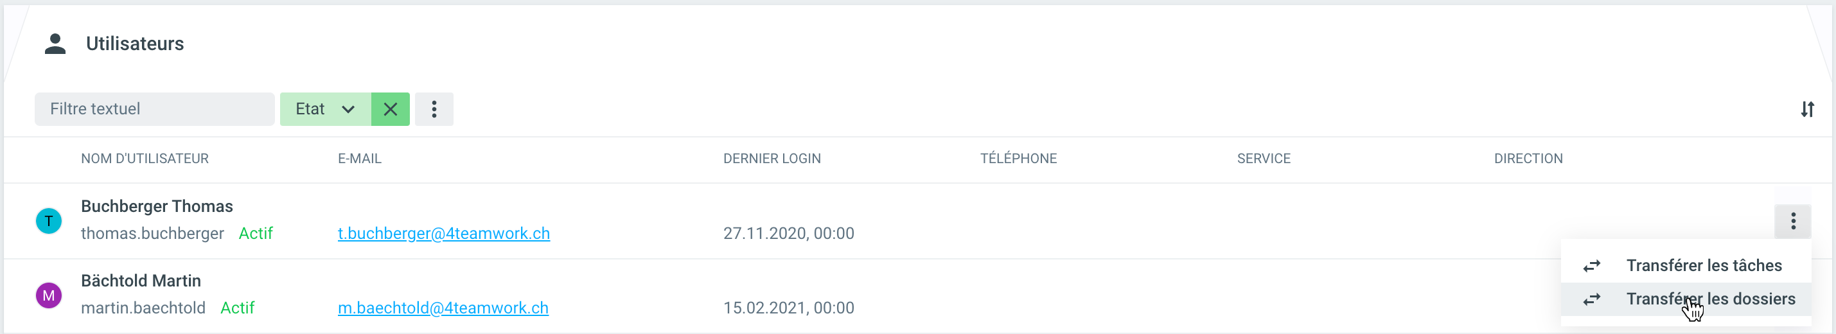
Task: Click the Transférer les tâches arrows icon
Action: (1591, 266)
